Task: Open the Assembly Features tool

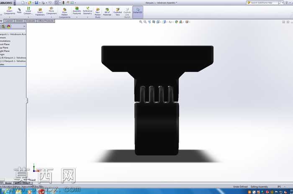Action: pos(77,10)
